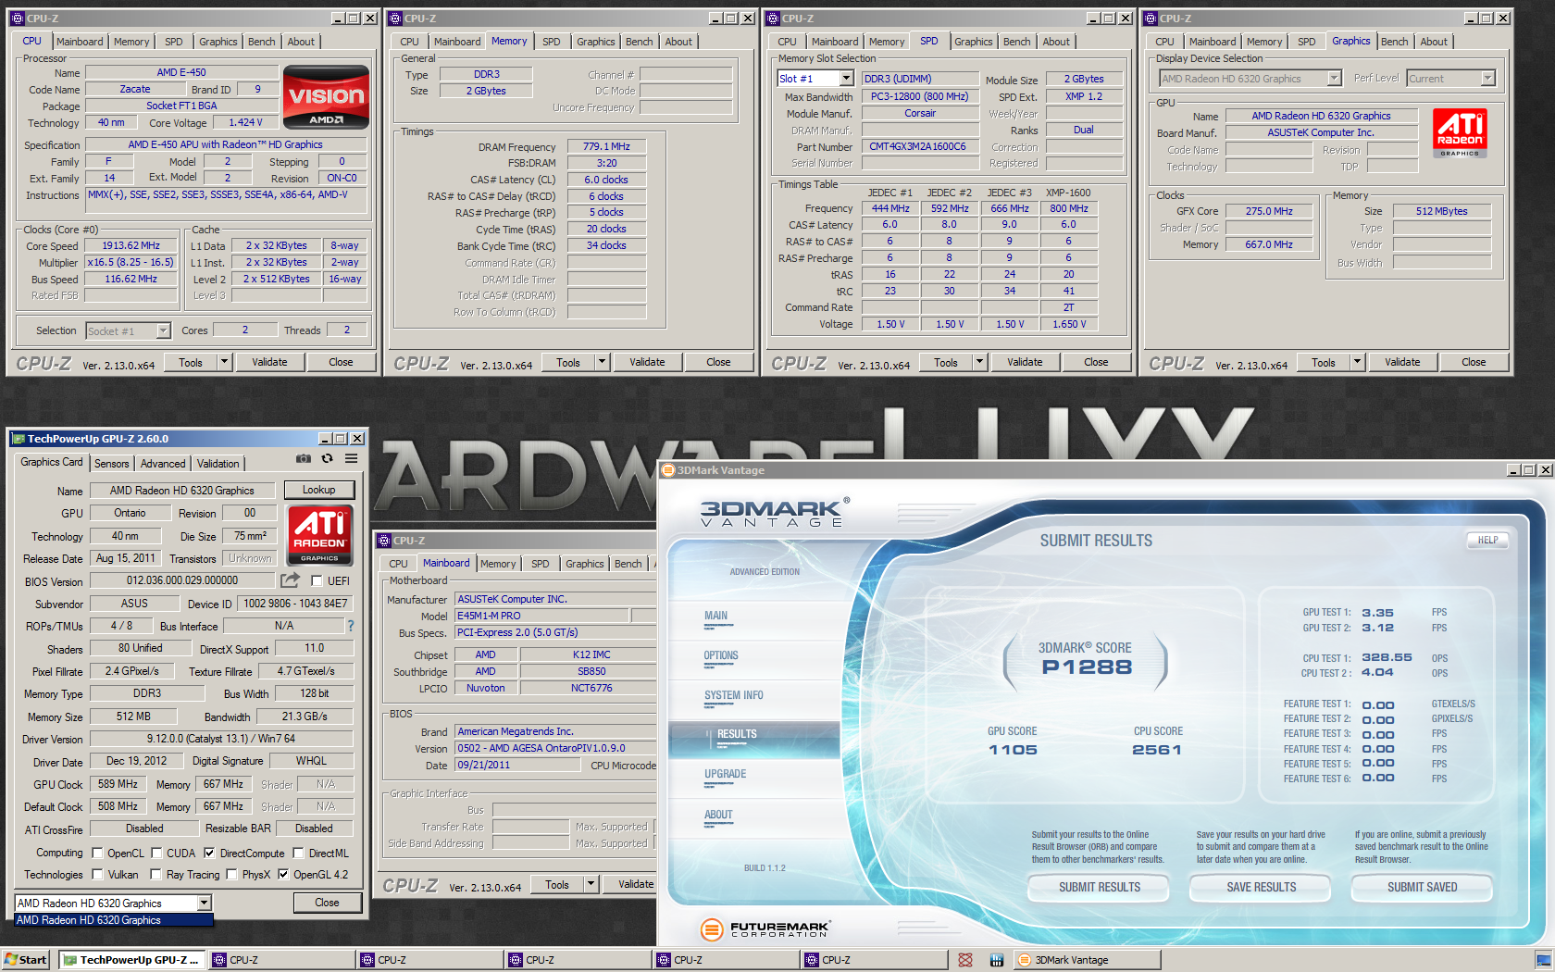Viewport: 1555px width, 972px height.
Task: Select TechPowerUp GPU-Z in the taskbar
Action: tap(131, 960)
